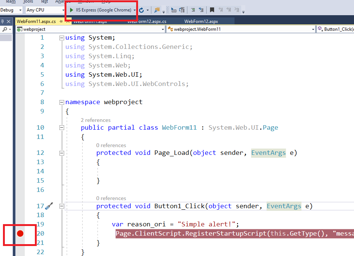The height and width of the screenshot is (256, 354).
Task: Open the Find in Files folder icon
Action: [157, 10]
